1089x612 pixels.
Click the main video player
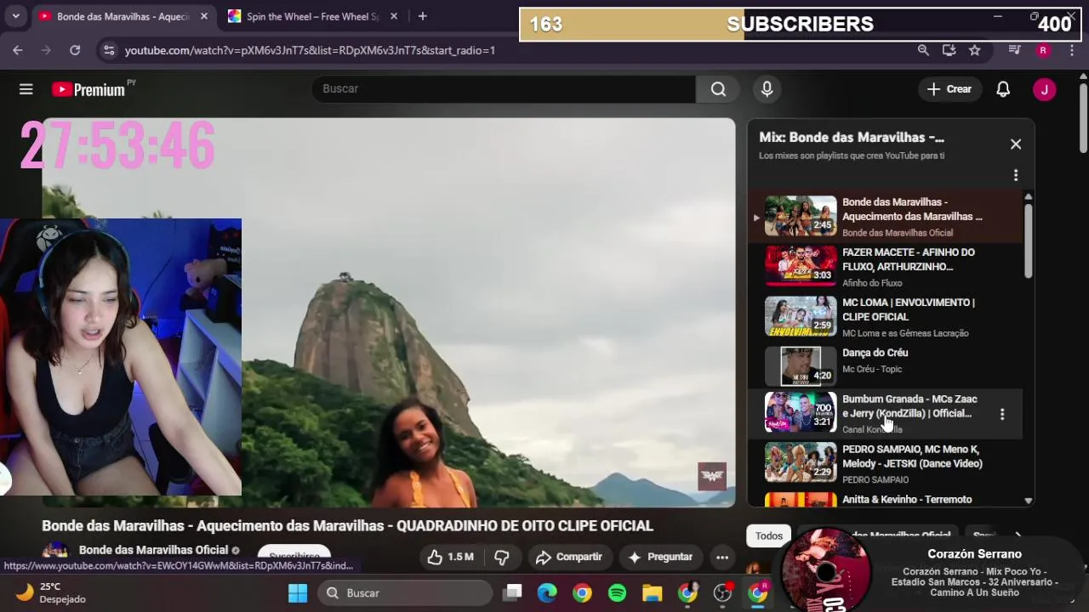coord(389,312)
